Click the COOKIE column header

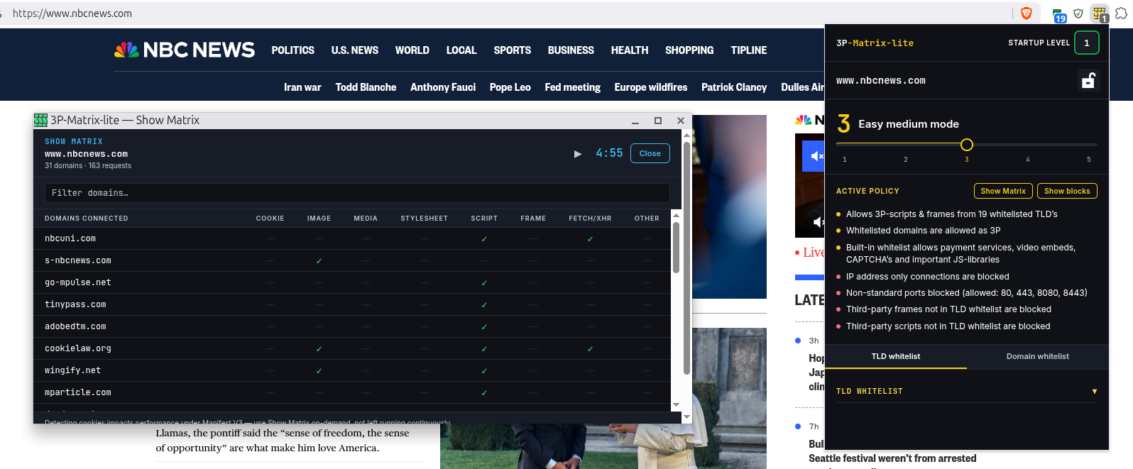pyautogui.click(x=270, y=219)
